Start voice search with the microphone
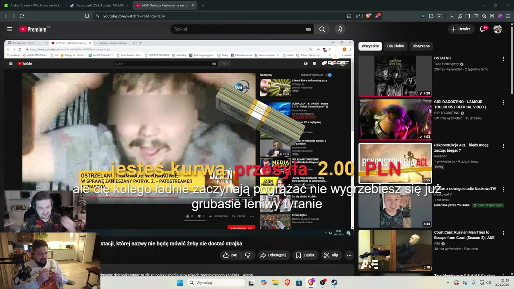The image size is (514, 289). point(340,29)
